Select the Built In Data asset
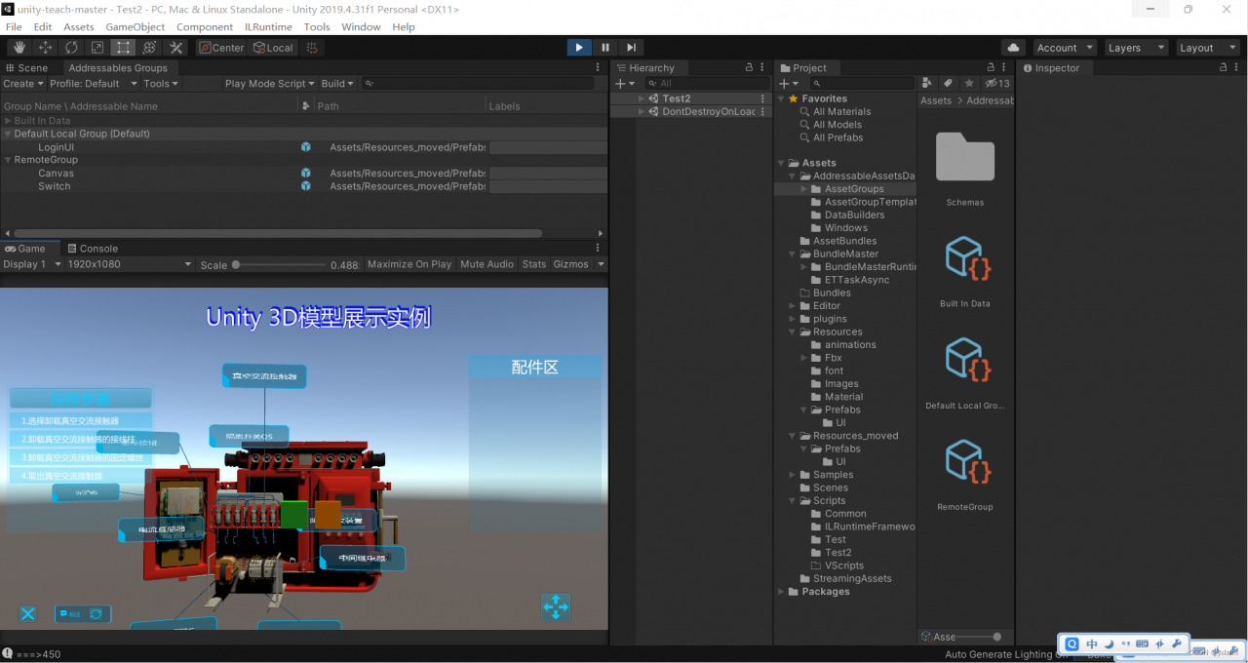1248x663 pixels. [x=965, y=259]
